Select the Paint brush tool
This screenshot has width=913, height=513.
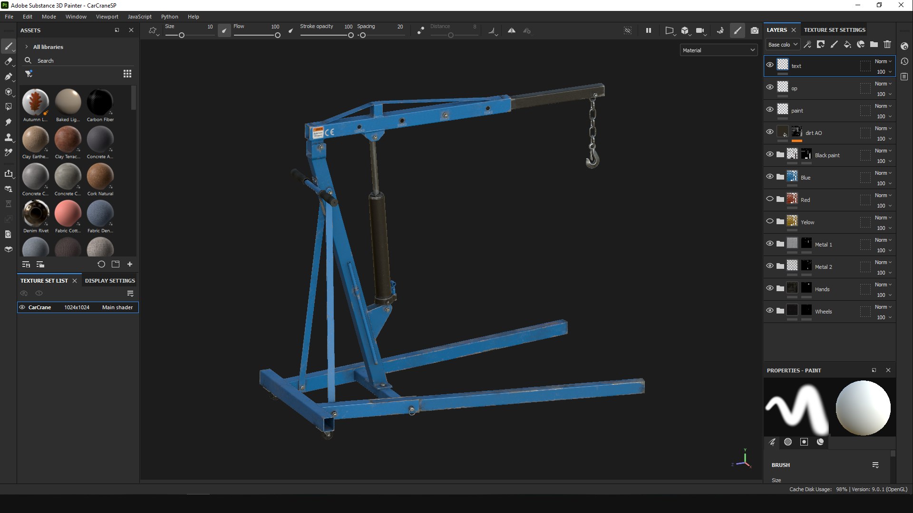click(8, 46)
